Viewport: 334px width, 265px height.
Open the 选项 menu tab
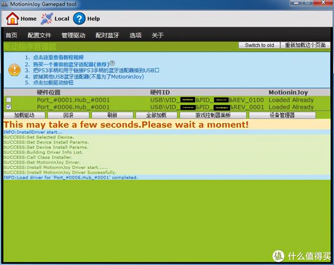[x=136, y=35]
